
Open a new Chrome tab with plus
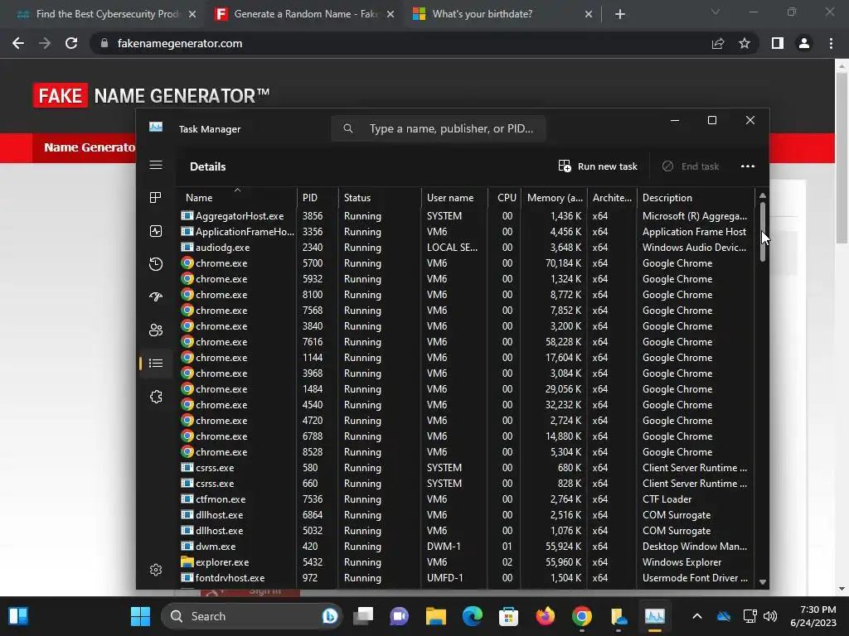click(620, 14)
